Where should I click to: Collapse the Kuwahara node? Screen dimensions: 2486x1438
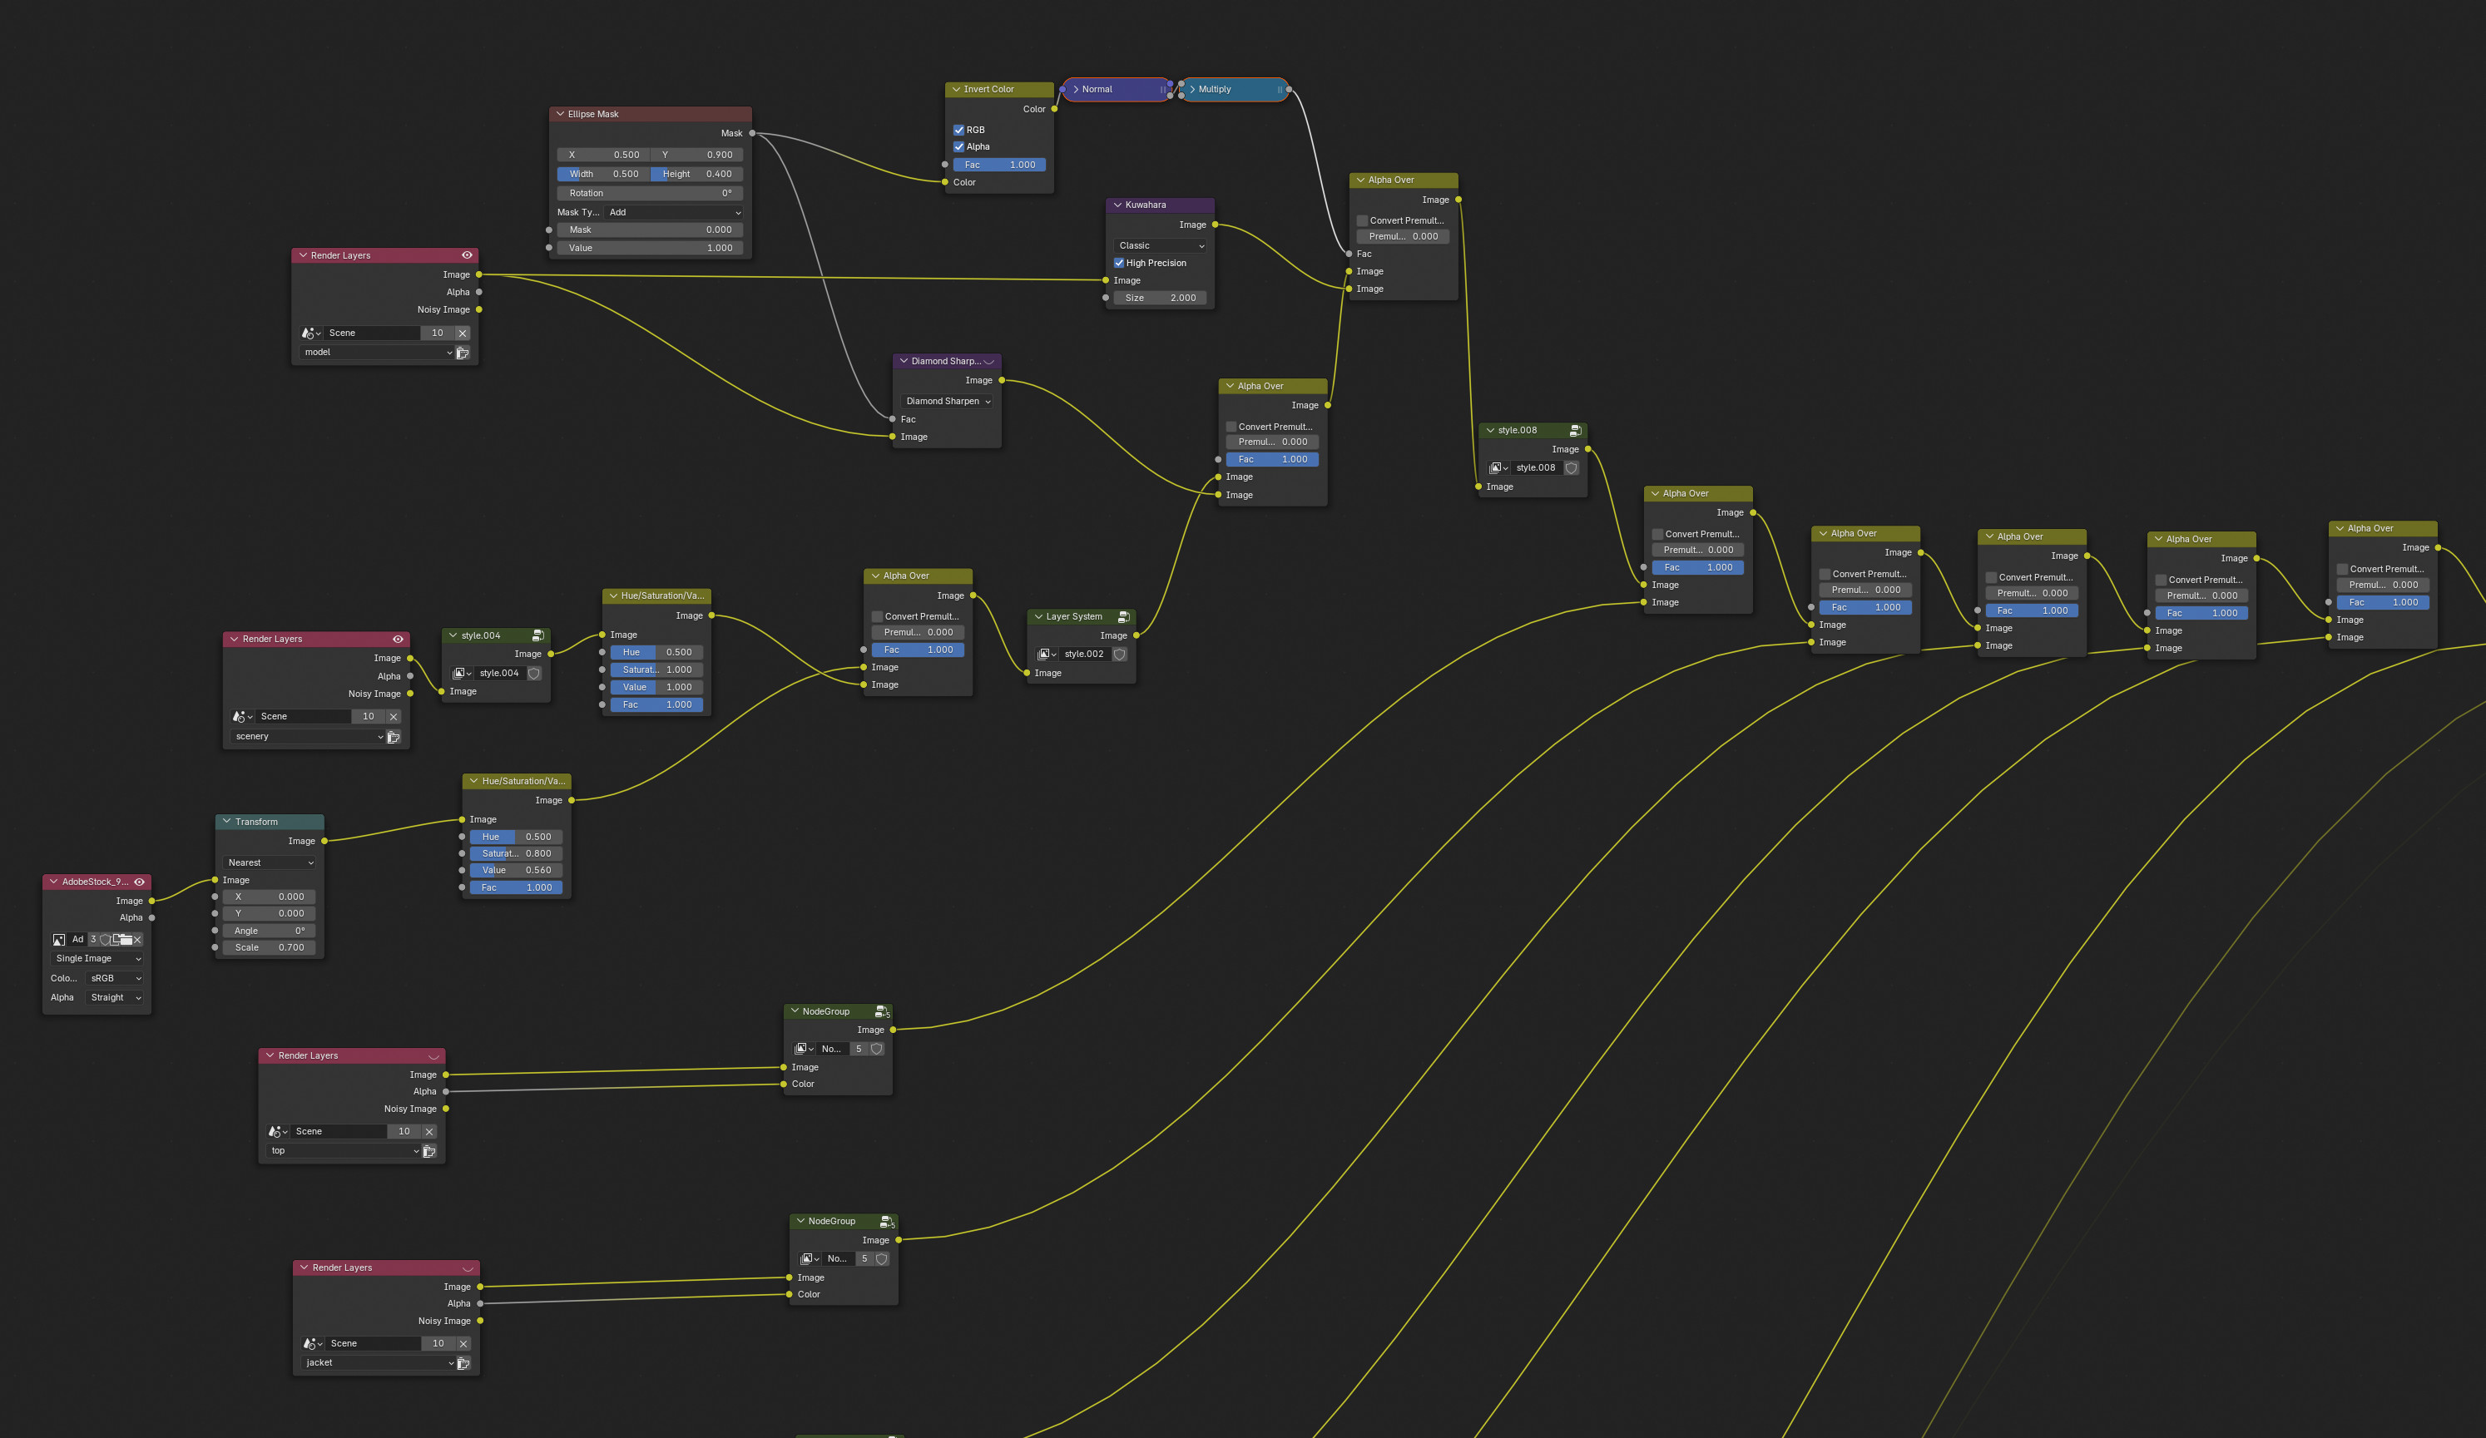point(1117,205)
